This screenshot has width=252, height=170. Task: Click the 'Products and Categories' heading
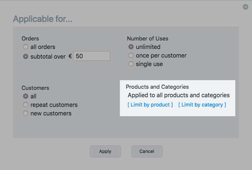coord(157,87)
